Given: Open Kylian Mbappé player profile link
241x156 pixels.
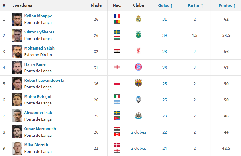Looking at the screenshot, I should tap(38, 16).
